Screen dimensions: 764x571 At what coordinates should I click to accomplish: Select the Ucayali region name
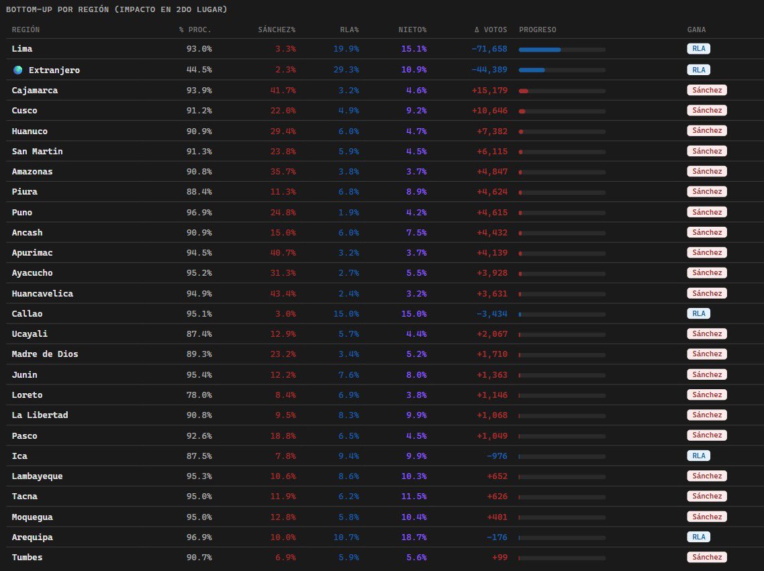coord(30,334)
